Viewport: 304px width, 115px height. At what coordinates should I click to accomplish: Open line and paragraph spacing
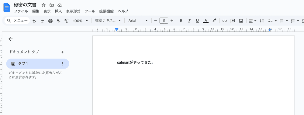click(262, 21)
